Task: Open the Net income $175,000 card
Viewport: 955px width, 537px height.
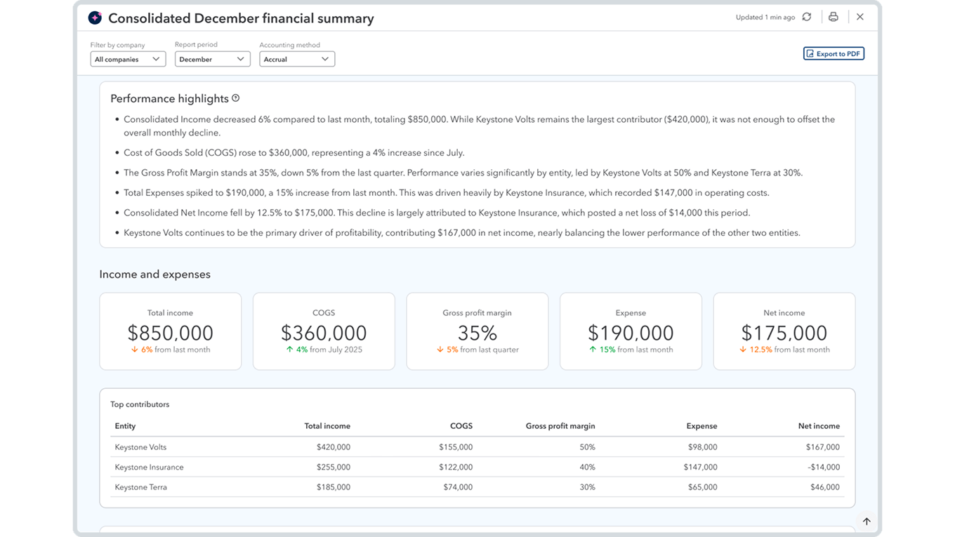Action: (784, 331)
